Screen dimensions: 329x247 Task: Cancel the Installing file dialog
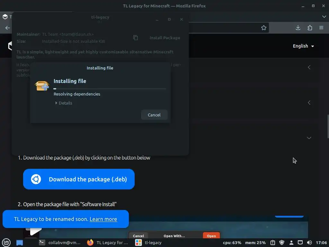(x=154, y=115)
